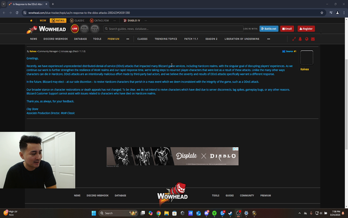Open Community in the footer

pyautogui.click(x=247, y=196)
